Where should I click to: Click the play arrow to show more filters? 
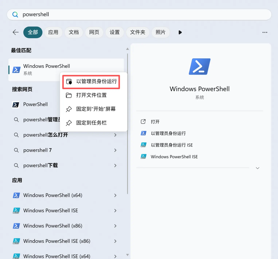pyautogui.click(x=180, y=32)
